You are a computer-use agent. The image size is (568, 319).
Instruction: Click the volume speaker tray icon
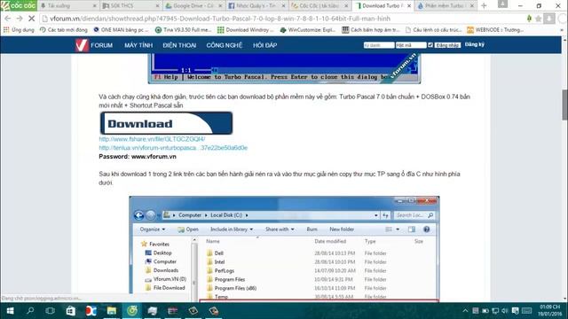[x=505, y=311]
